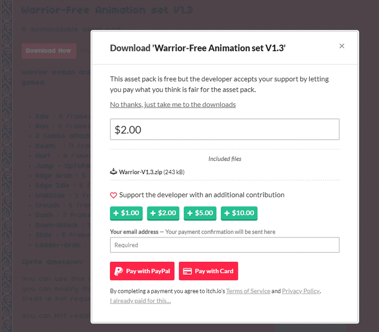Image resolution: width=379 pixels, height=332 pixels.
Task: Click the email address Required field
Action: [225, 245]
